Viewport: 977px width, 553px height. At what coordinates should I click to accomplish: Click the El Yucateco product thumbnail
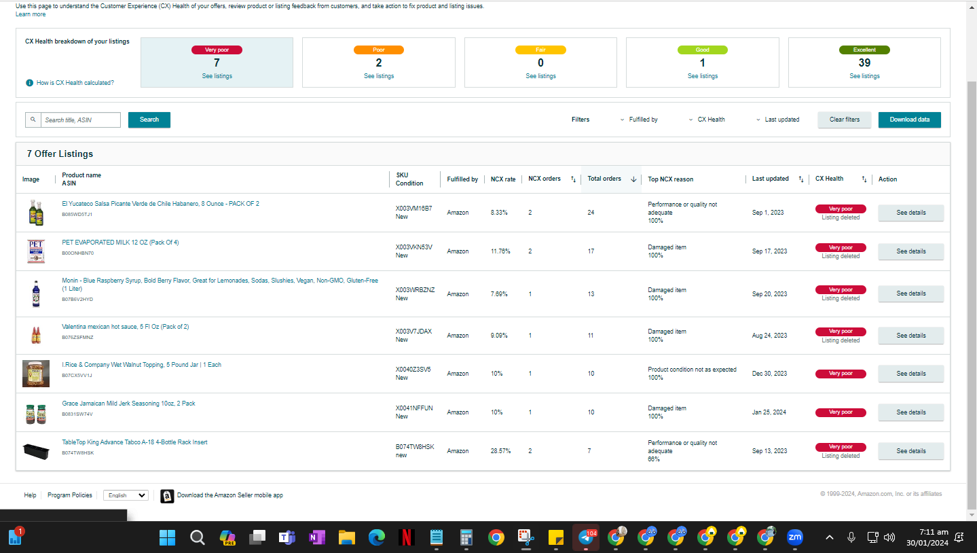tap(36, 213)
